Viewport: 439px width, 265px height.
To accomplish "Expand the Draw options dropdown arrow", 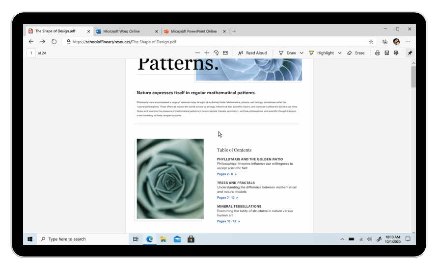I will pos(302,53).
